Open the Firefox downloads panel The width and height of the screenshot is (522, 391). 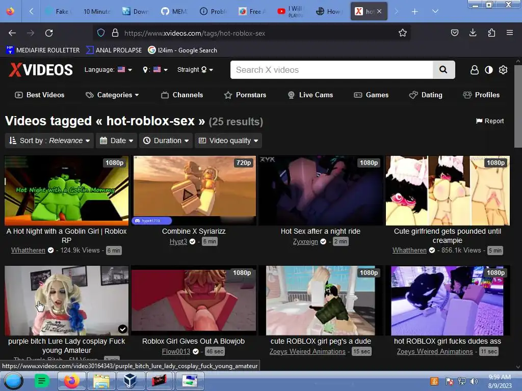point(473,33)
